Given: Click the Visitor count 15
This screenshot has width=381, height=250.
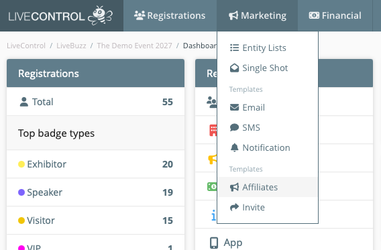Looking at the screenshot, I should click(168, 221).
